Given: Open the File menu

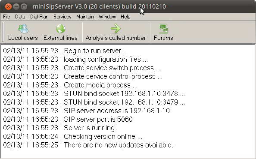Looking at the screenshot, I should coord(6,17).
